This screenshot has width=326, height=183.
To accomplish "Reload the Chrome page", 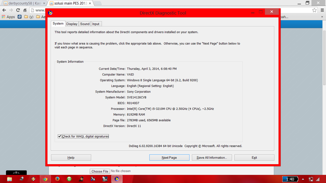I will (18, 10).
